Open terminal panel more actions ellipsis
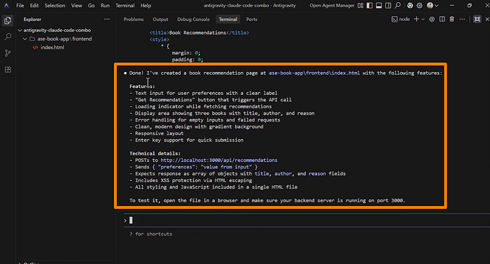Viewport: 490px width, 264px height. 462,20
